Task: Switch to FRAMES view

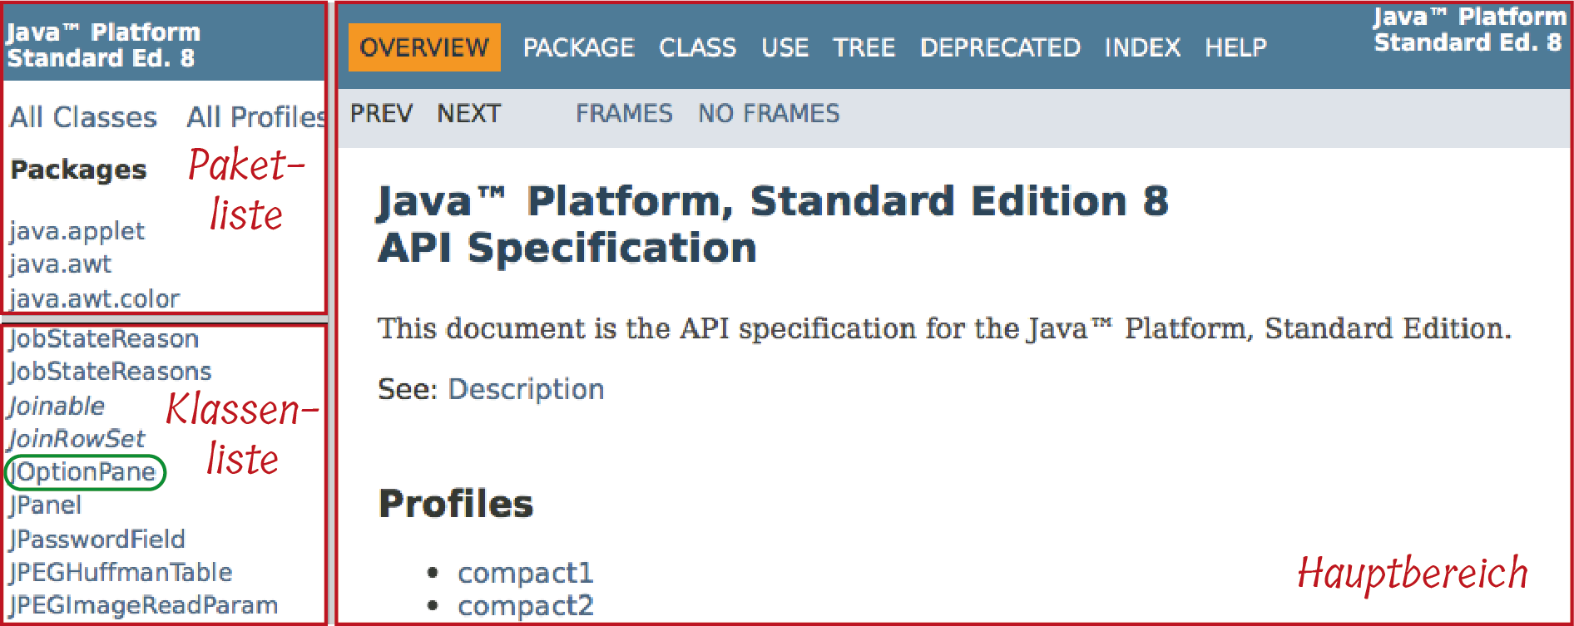Action: (x=624, y=113)
